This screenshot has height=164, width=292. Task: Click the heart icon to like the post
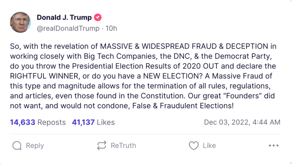[194, 145]
